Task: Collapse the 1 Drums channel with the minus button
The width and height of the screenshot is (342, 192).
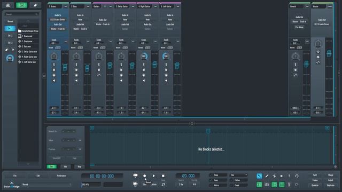Action: click(66, 6)
